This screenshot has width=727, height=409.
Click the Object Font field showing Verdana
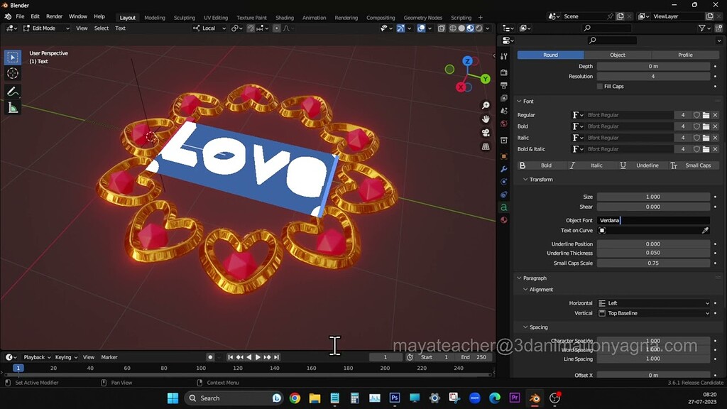pyautogui.click(x=653, y=220)
